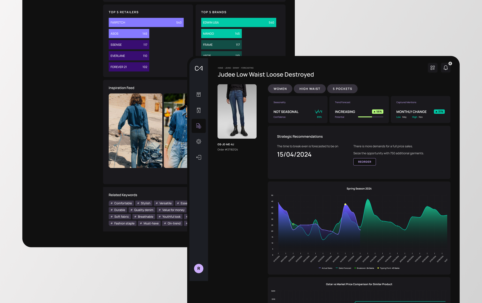Open the layout dashboard icon in sidebar
The image size is (482, 303).
click(x=199, y=95)
